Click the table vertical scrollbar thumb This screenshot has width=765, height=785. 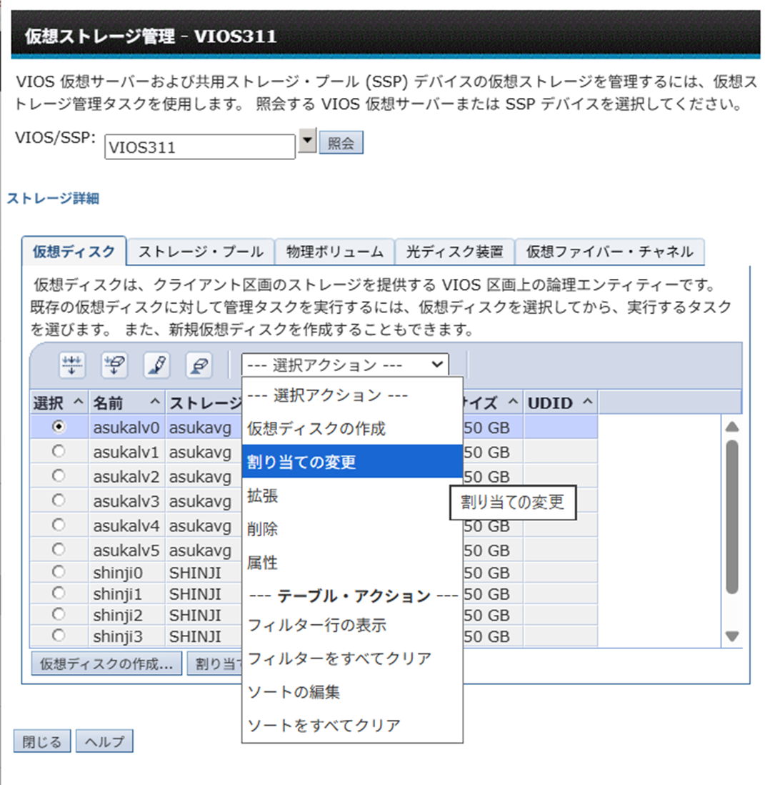[x=732, y=517]
